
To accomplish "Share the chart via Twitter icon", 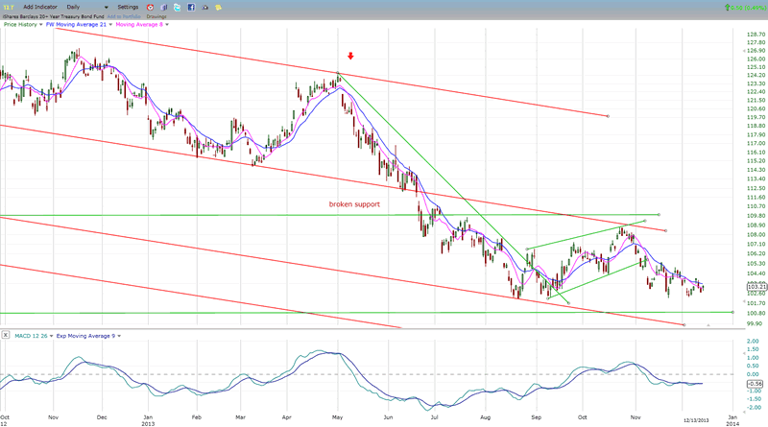I will pos(176,7).
